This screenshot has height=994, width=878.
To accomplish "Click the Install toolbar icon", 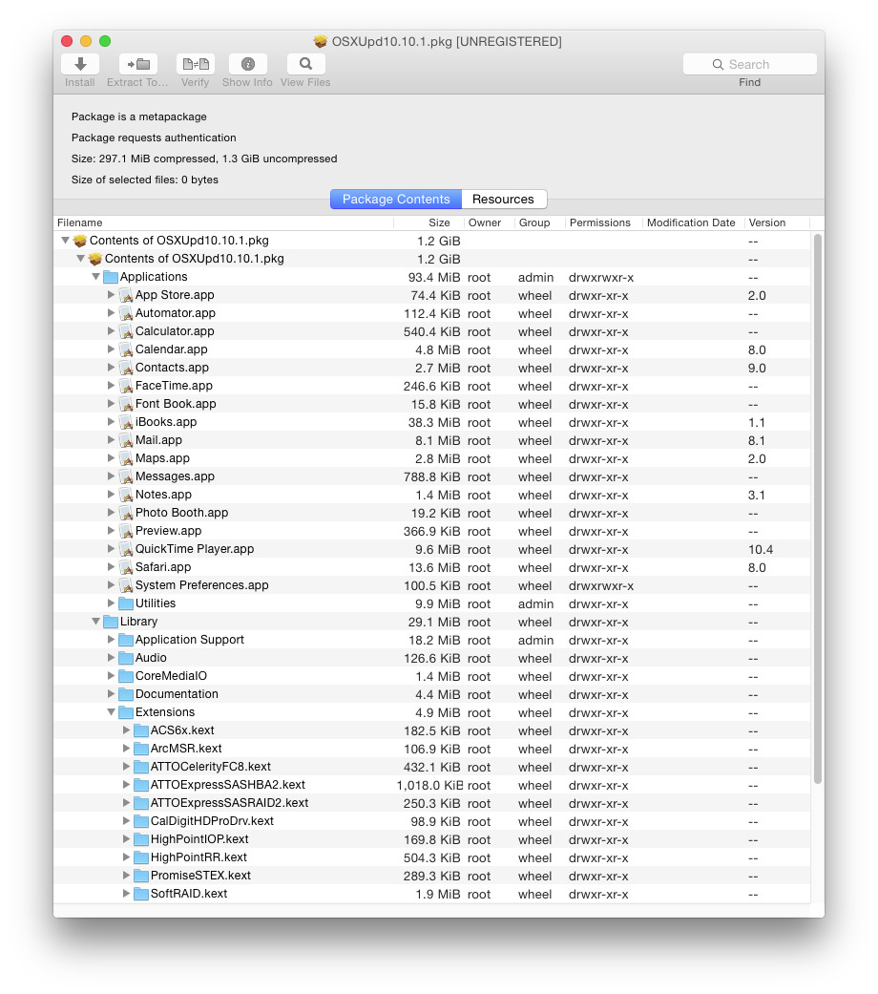I will (80, 64).
